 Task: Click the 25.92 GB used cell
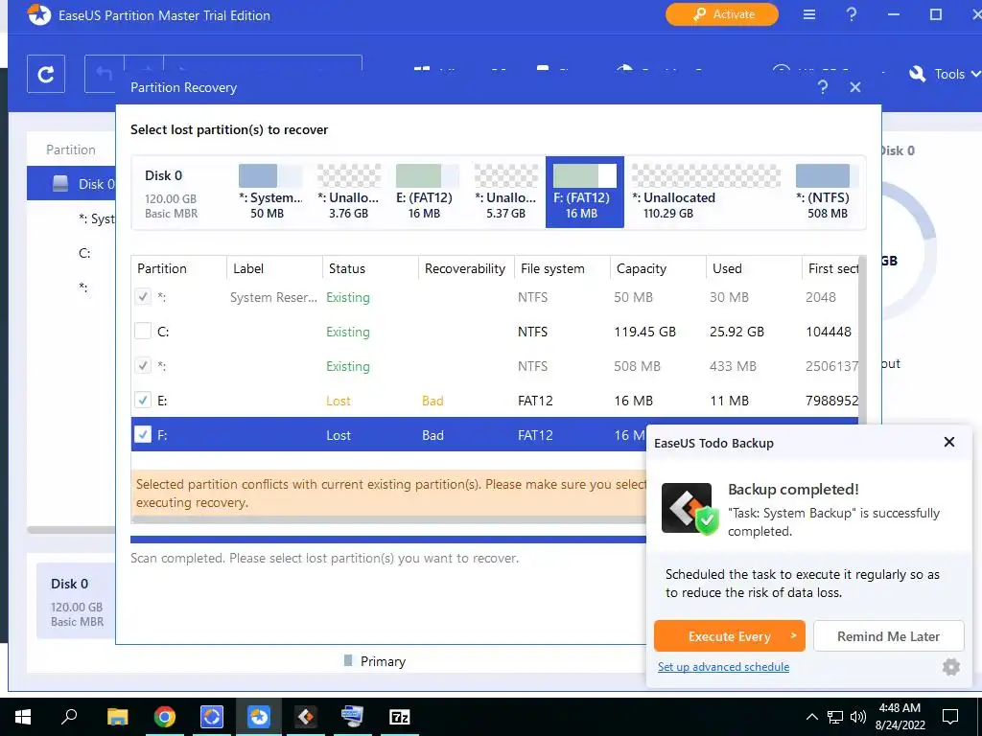pyautogui.click(x=736, y=332)
